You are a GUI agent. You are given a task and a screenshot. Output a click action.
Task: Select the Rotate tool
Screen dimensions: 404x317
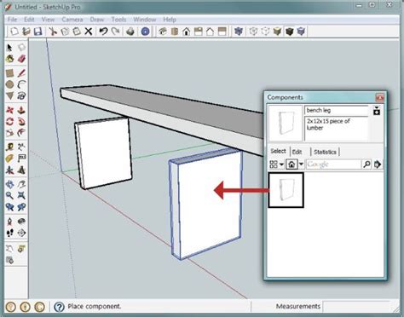coord(9,122)
